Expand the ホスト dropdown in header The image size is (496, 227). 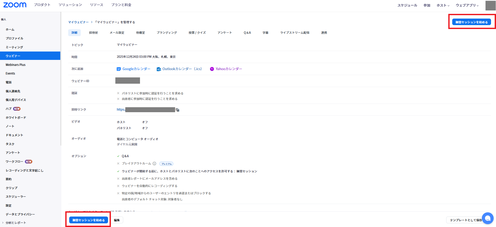443,5
